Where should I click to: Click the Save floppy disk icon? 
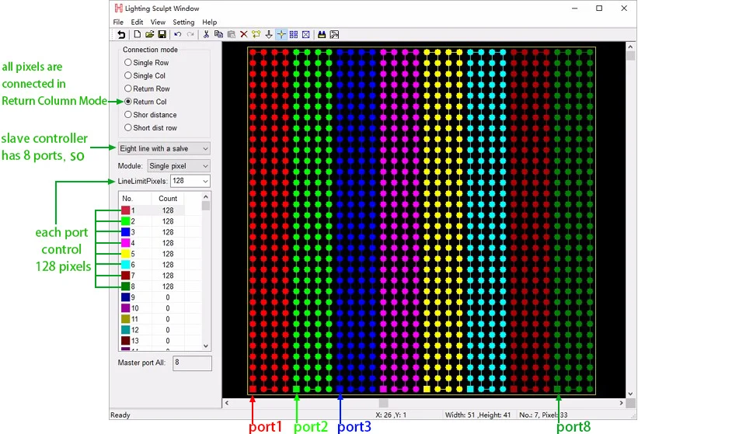pos(162,35)
